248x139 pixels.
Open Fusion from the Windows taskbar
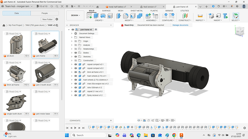[181, 135]
